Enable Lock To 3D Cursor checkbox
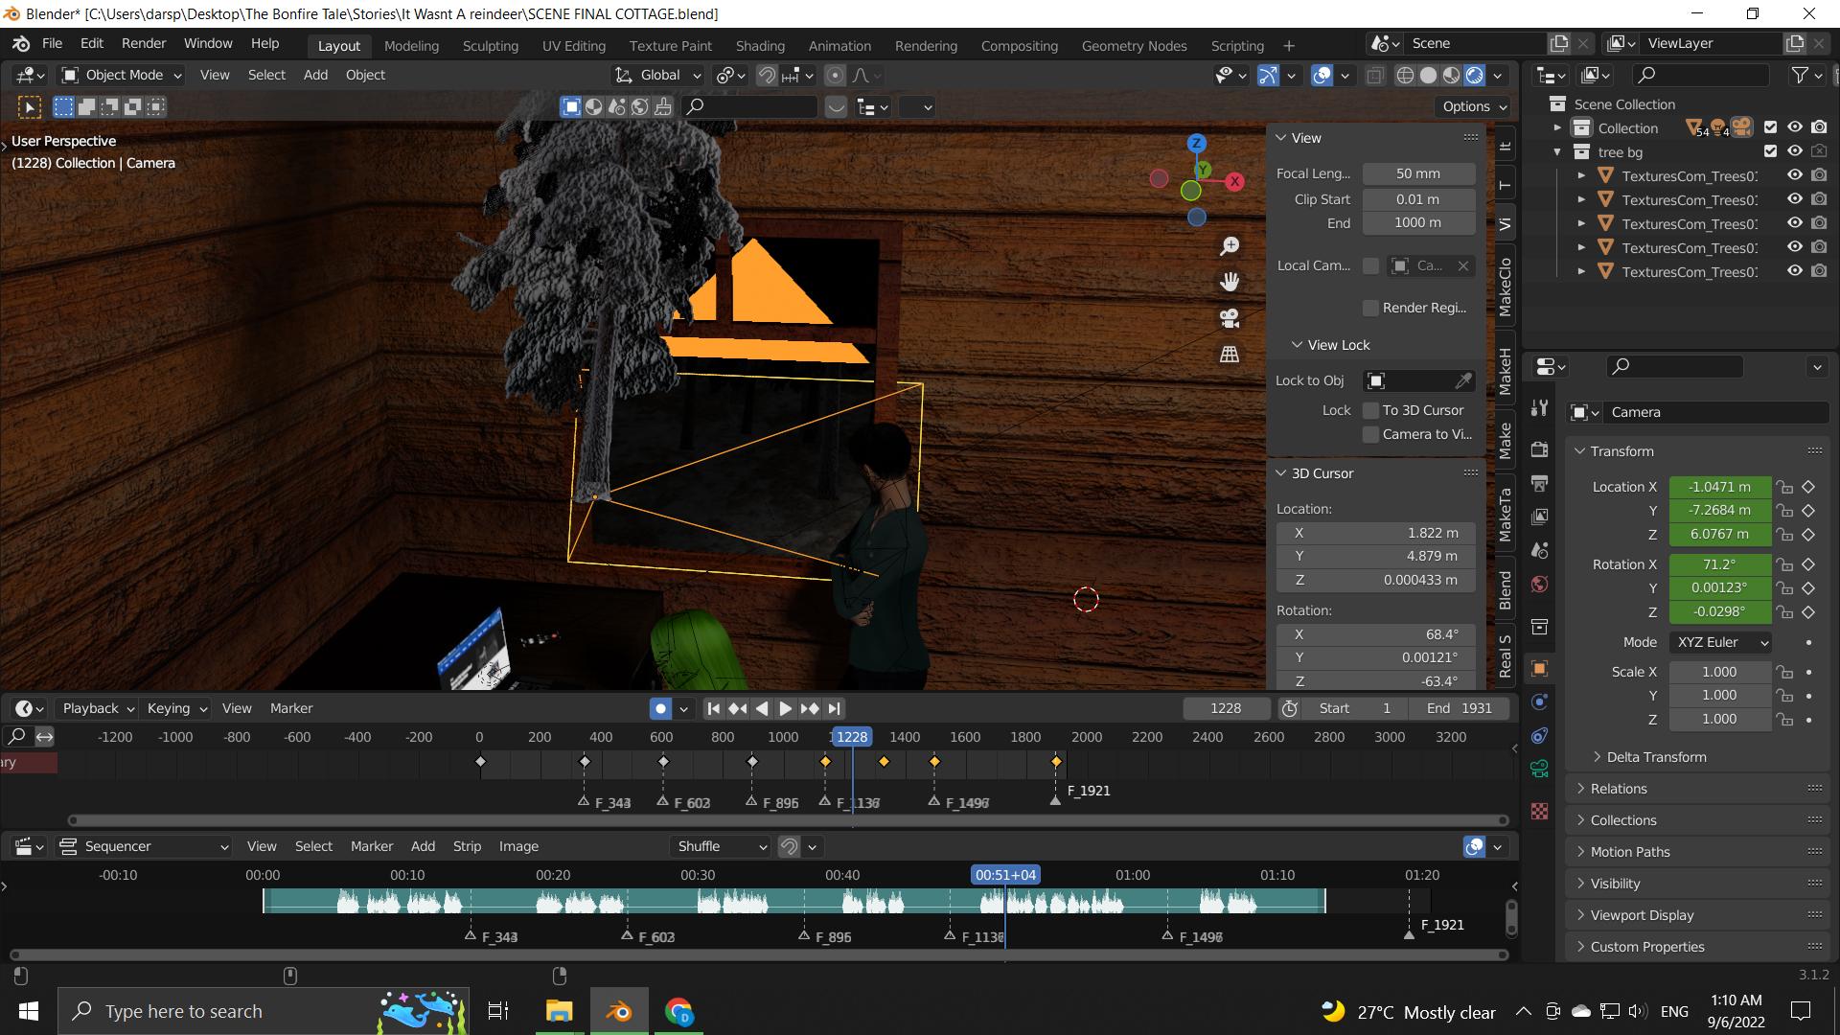Image resolution: width=1840 pixels, height=1035 pixels. [1370, 410]
